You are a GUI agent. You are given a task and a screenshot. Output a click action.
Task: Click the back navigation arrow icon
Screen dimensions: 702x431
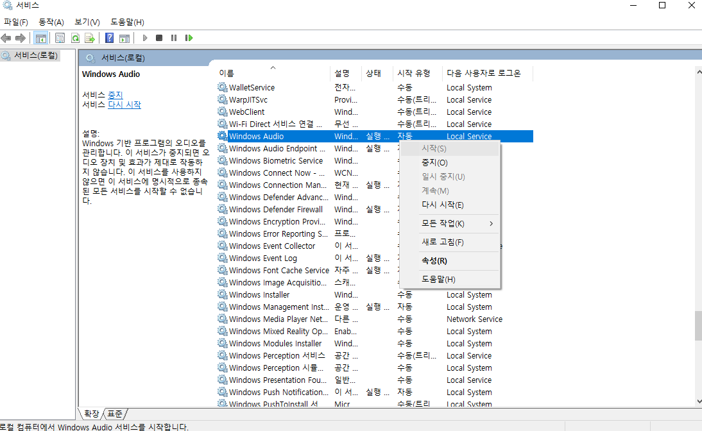[x=6, y=37]
